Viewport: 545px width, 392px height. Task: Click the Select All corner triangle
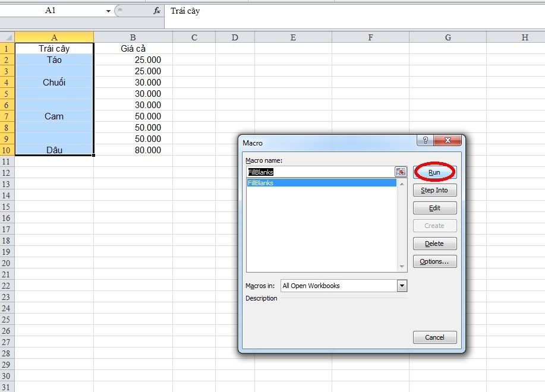tap(7, 37)
